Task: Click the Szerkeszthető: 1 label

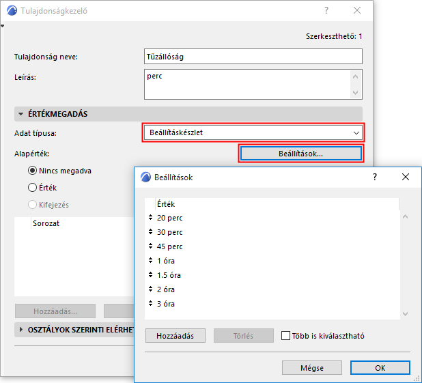Action: [334, 36]
